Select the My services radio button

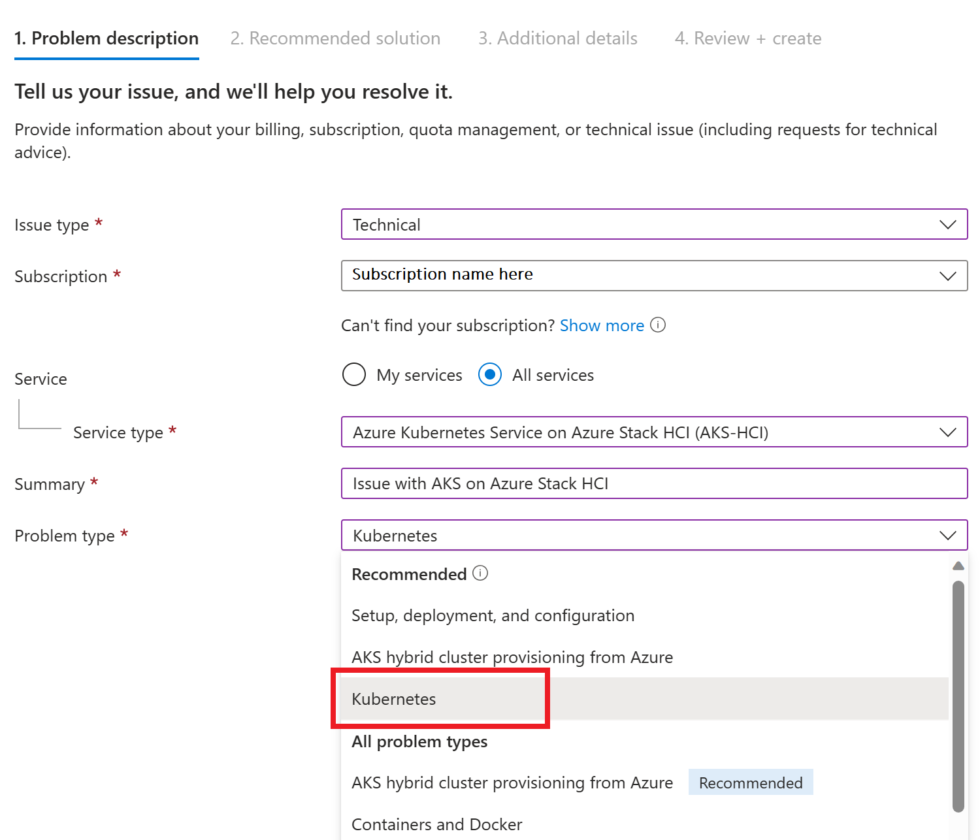tap(354, 375)
